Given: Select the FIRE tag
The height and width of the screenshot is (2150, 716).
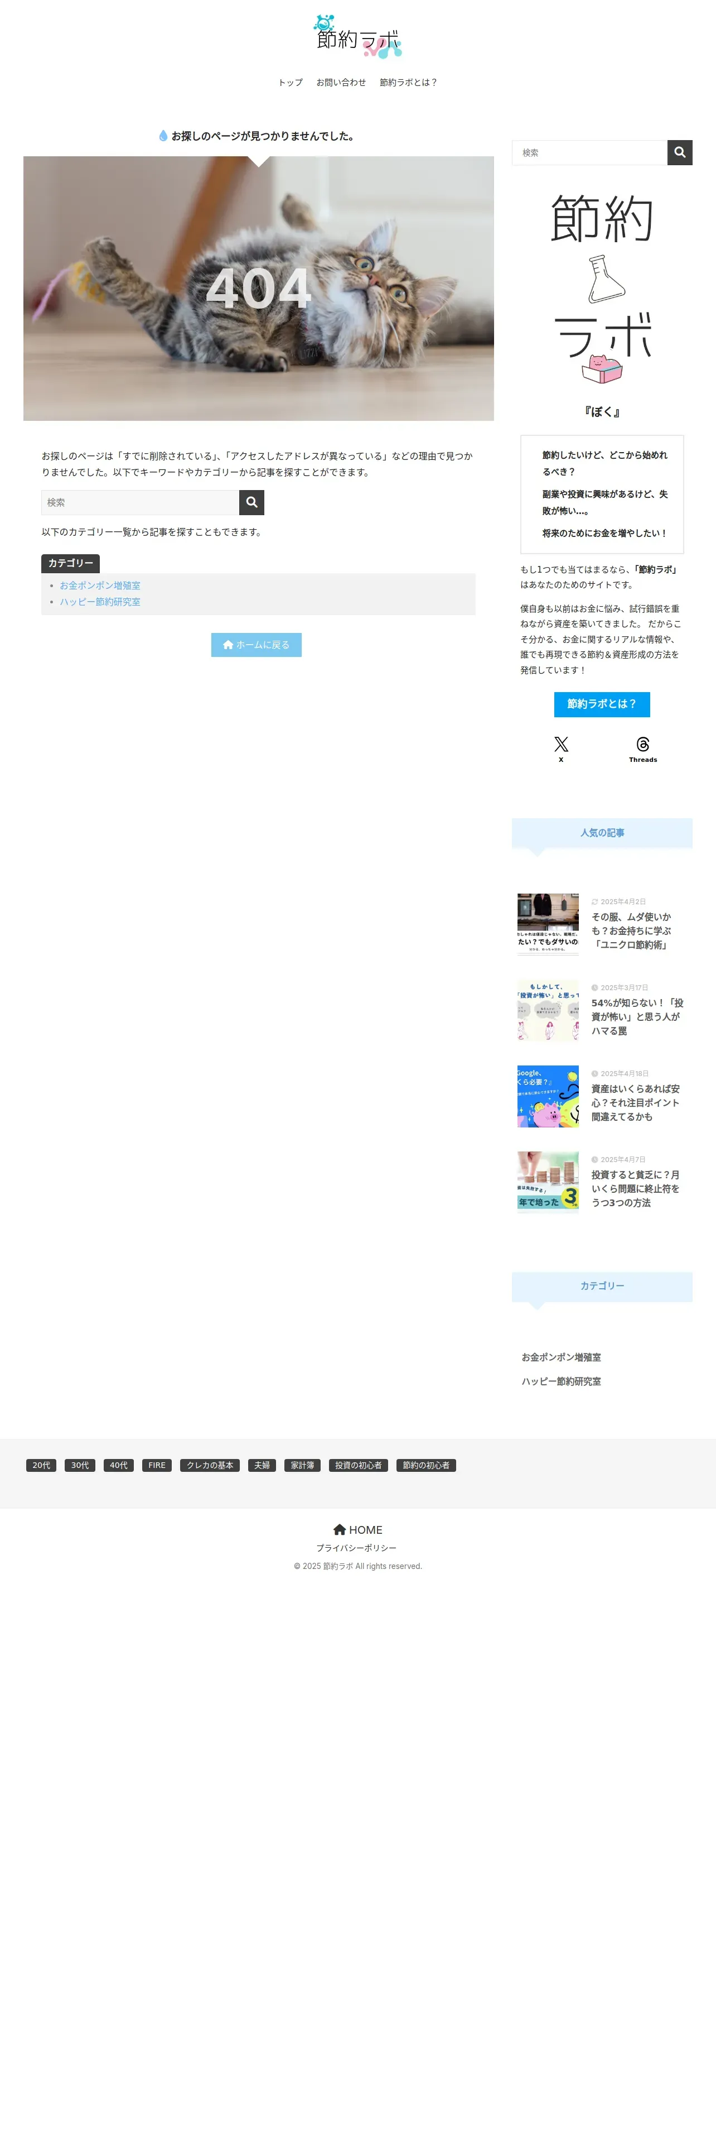Looking at the screenshot, I should click(157, 1466).
